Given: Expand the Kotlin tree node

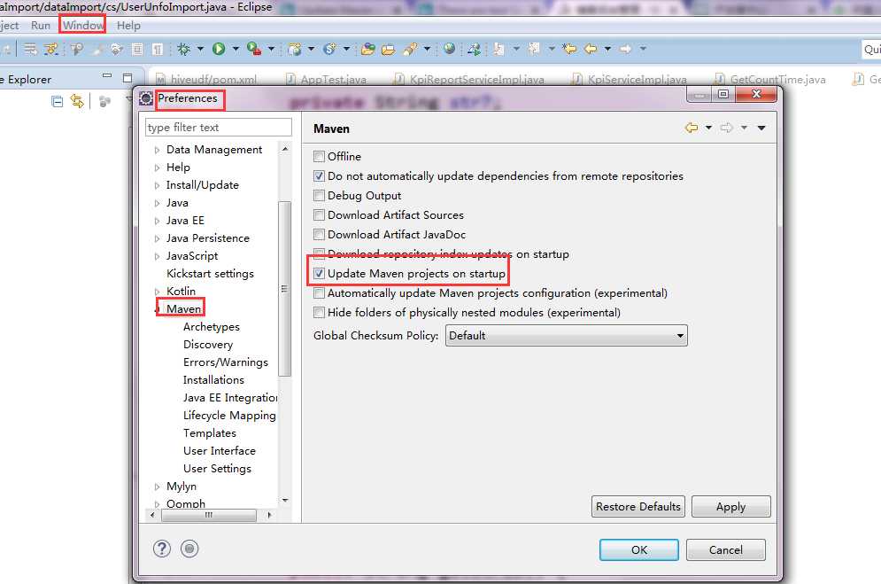Looking at the screenshot, I should 157,292.
